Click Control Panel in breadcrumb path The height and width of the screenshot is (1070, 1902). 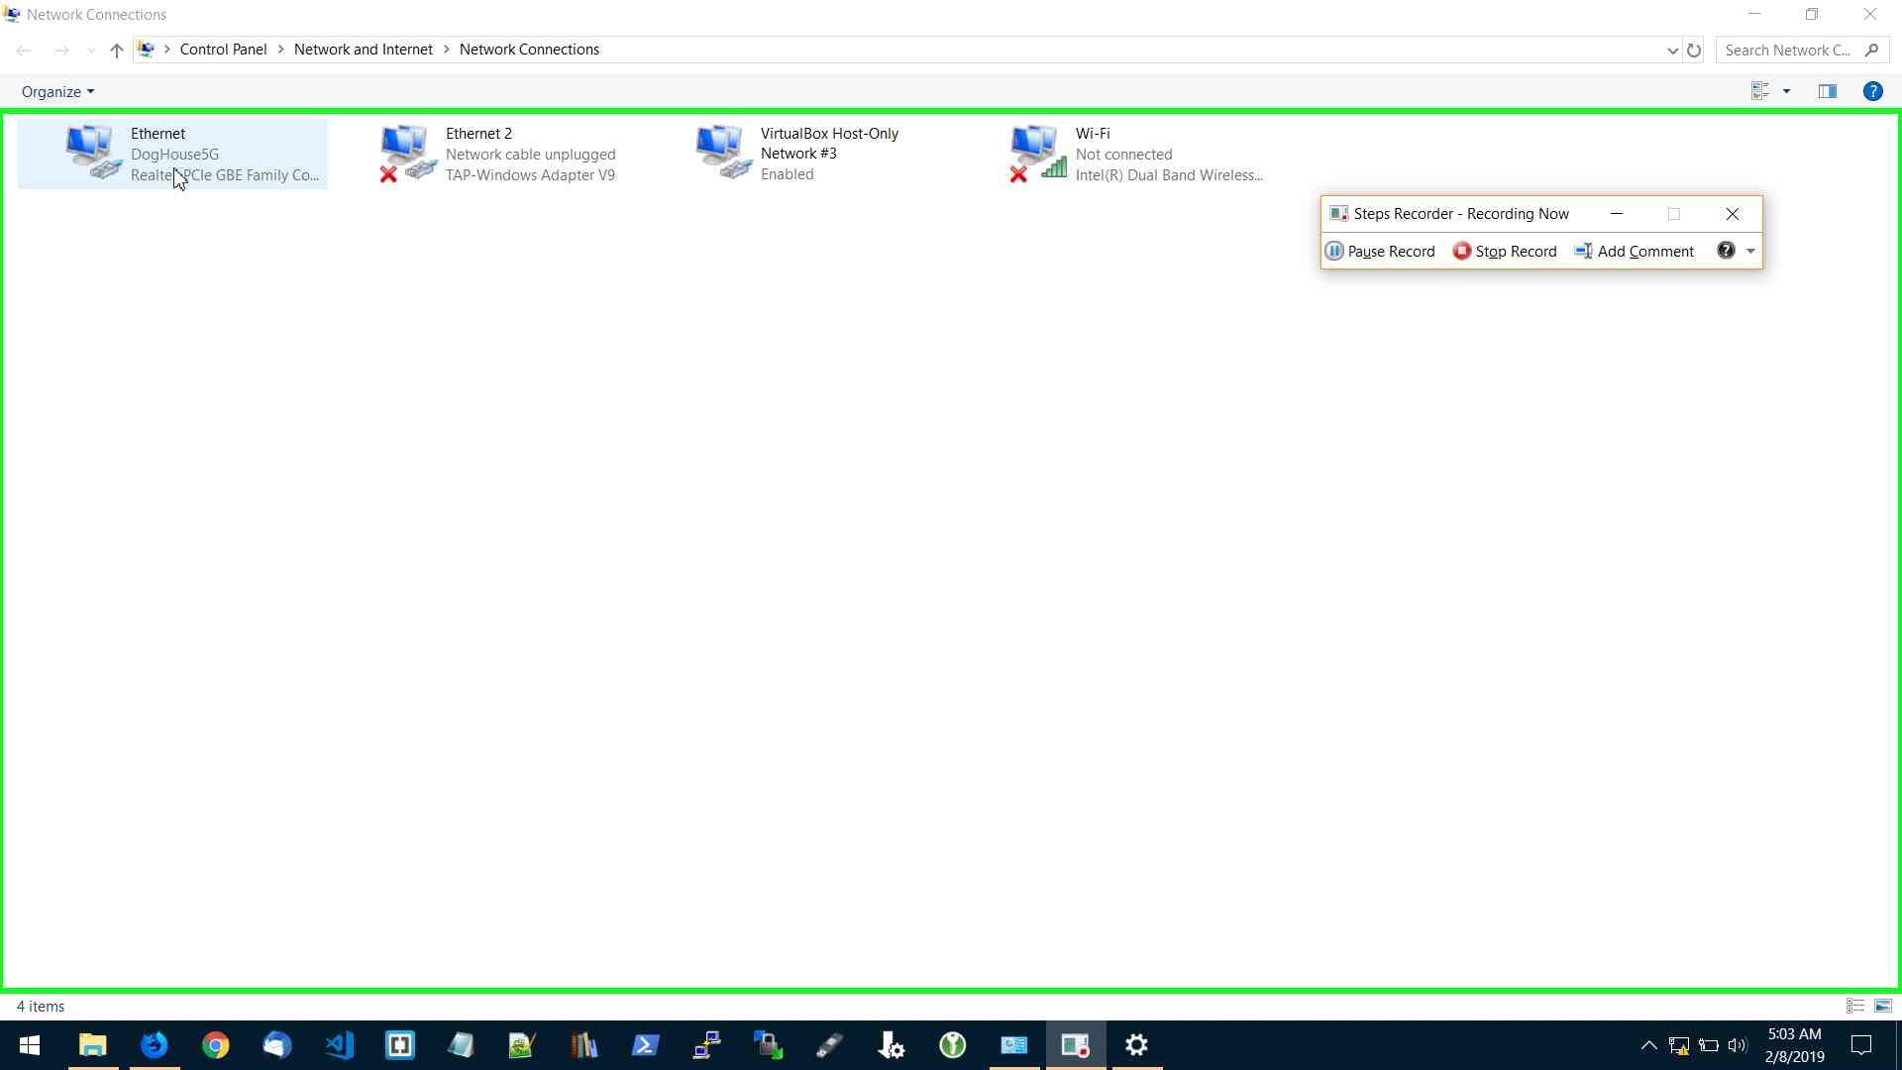click(x=223, y=50)
